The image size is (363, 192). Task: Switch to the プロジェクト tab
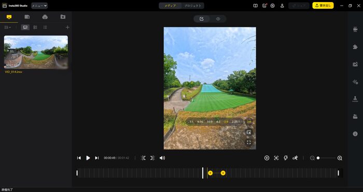point(192,6)
